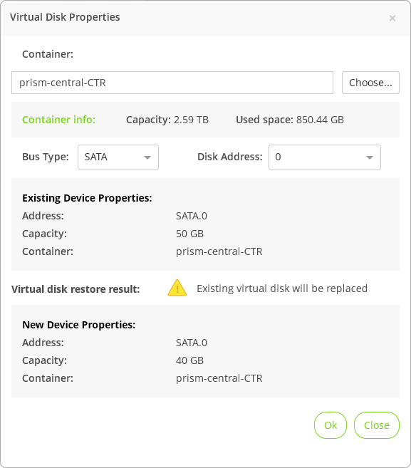Confirm with the Ok button
This screenshot has width=411, height=468.
pyautogui.click(x=331, y=425)
